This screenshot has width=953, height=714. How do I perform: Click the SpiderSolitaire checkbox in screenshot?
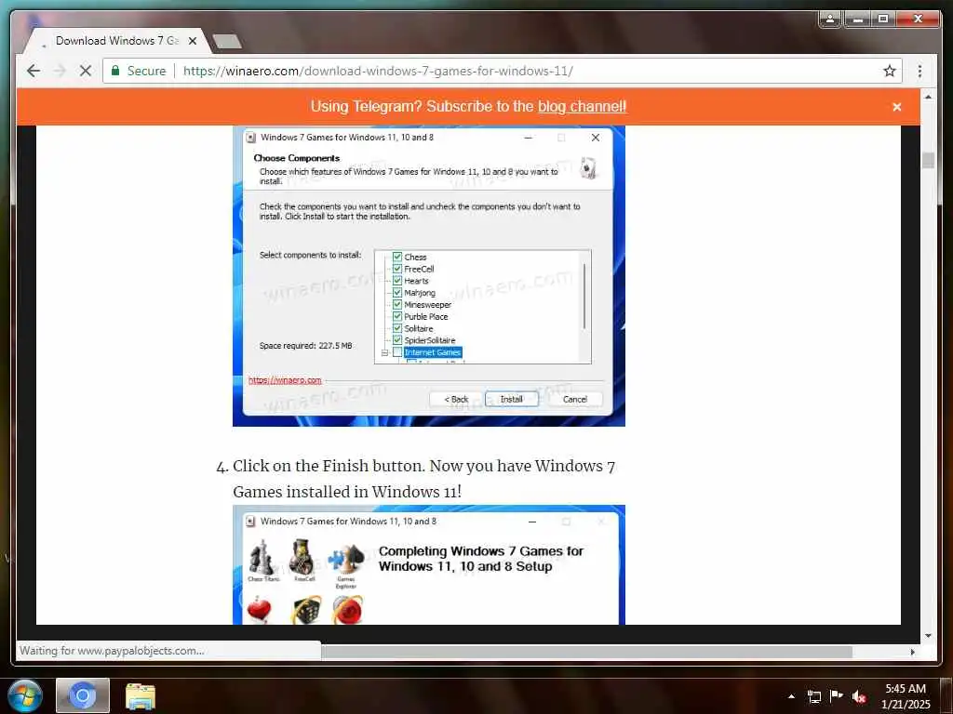click(x=396, y=340)
